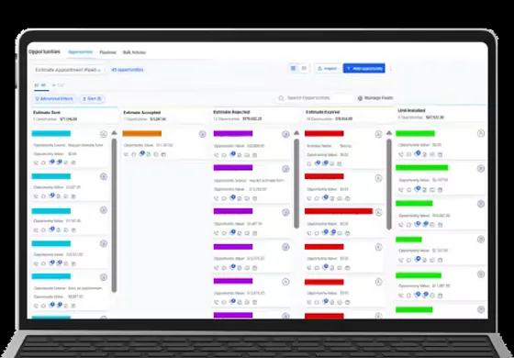Switch to board view toggle
The width and height of the screenshot is (514, 358).
(x=294, y=68)
